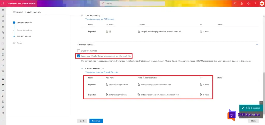
Task: Copy the enterpriseenrollment.manage.microsoft.com value
Action: [139, 95]
